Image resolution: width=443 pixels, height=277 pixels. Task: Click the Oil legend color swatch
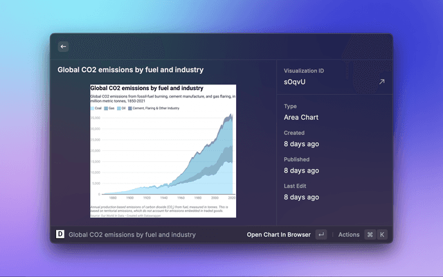[x=120, y=109]
